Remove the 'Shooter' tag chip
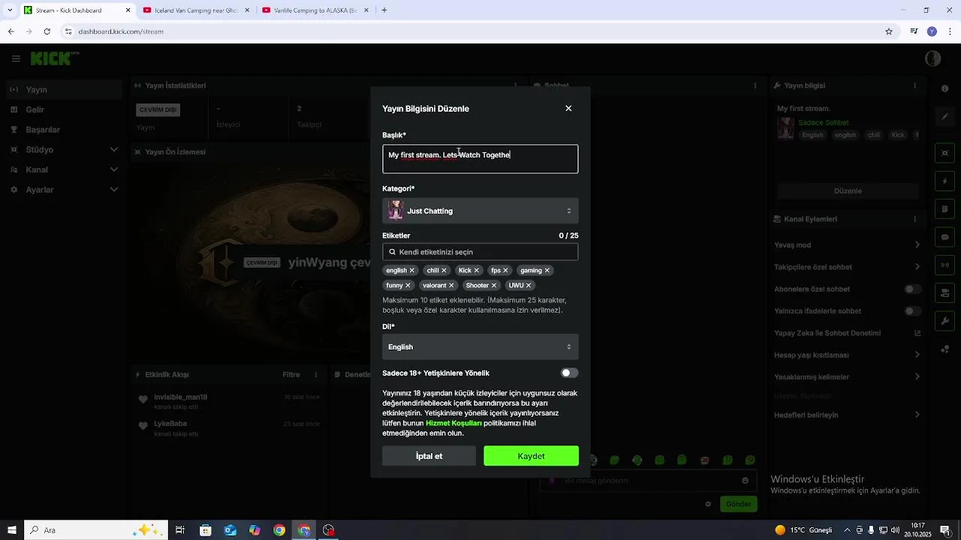 click(x=493, y=285)
